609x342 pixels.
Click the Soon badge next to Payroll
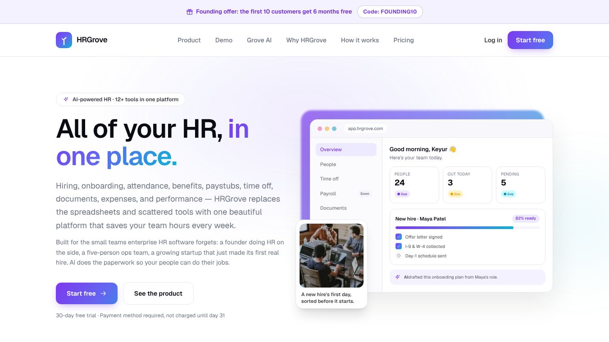click(365, 193)
